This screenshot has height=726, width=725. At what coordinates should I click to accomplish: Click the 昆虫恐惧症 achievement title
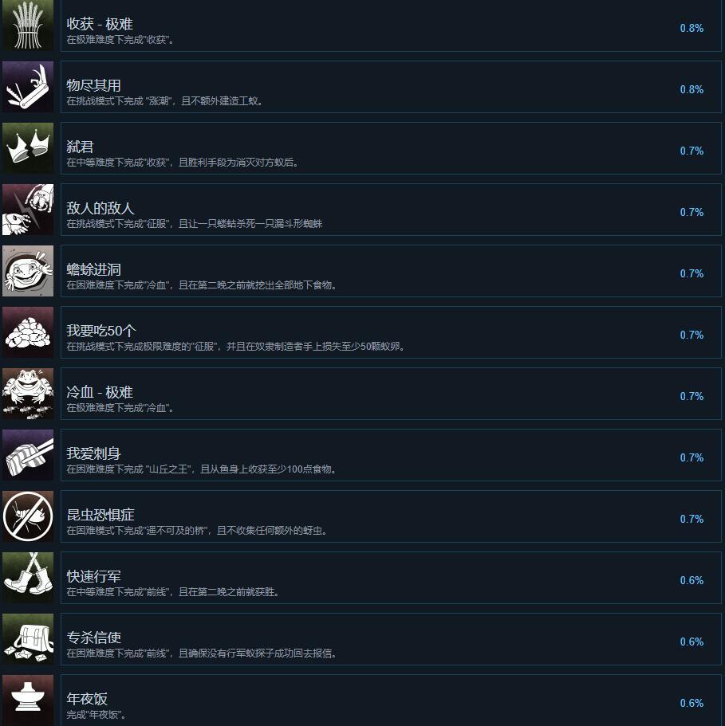coord(100,515)
